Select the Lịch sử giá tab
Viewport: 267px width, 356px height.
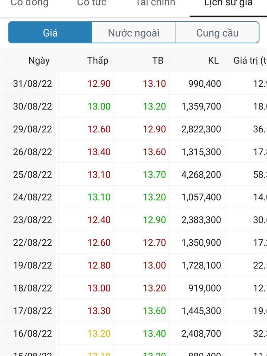point(228,4)
